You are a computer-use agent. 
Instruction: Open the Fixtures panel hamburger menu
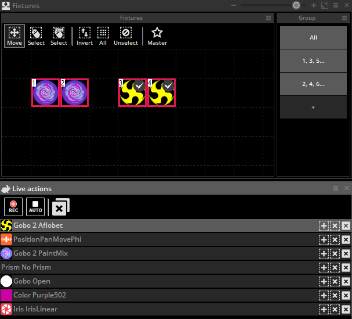point(268,18)
